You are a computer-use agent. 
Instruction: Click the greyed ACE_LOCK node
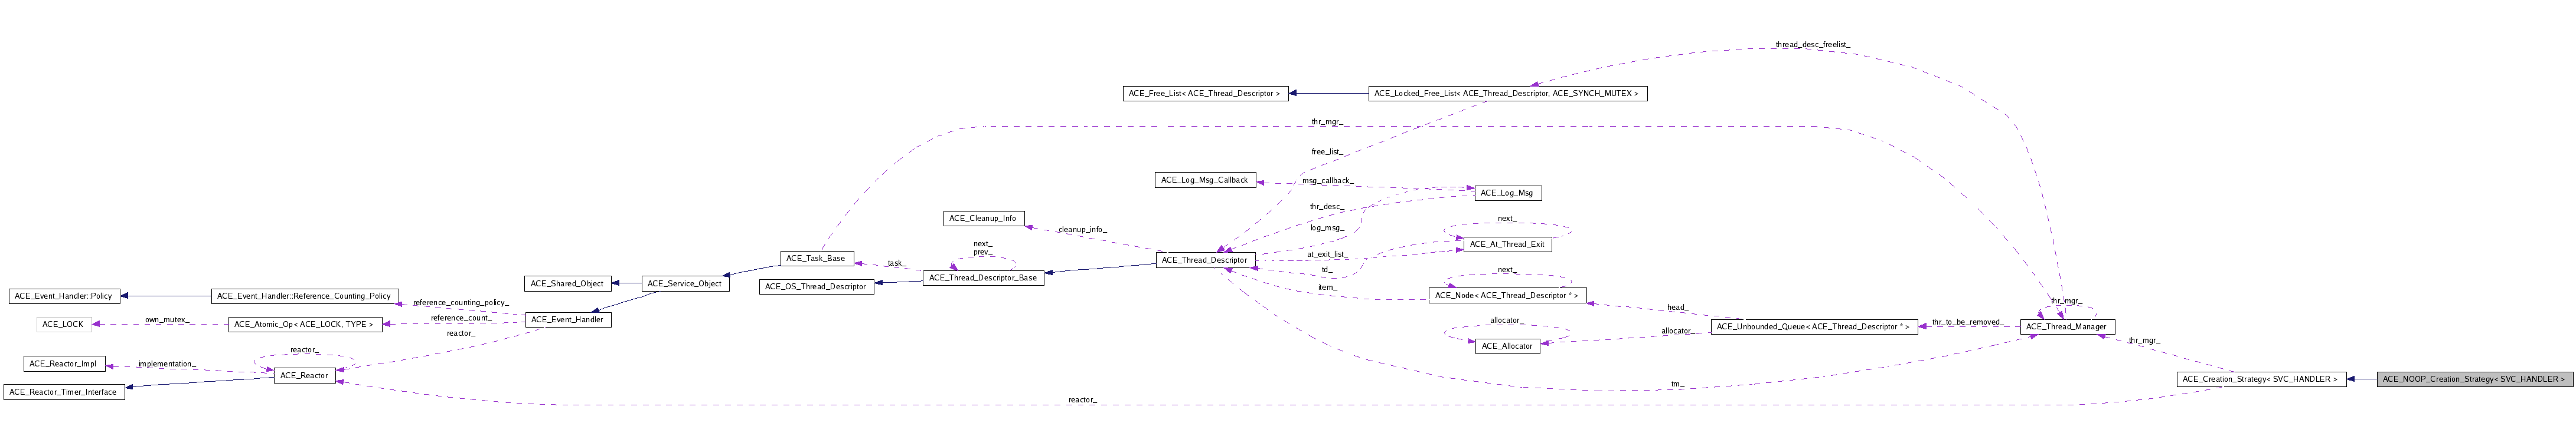coord(63,324)
